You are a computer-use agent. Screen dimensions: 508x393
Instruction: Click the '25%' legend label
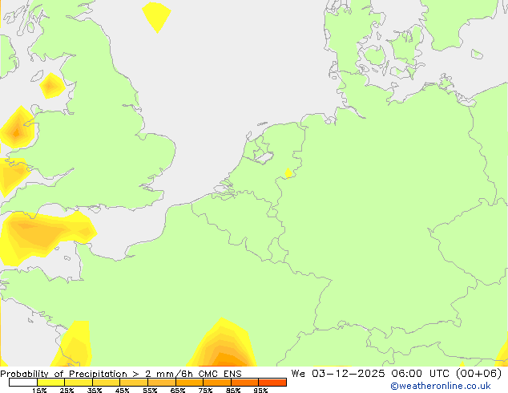click(x=67, y=390)
